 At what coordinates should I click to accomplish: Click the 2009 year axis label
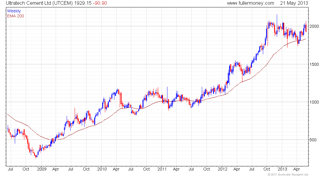[41, 169]
